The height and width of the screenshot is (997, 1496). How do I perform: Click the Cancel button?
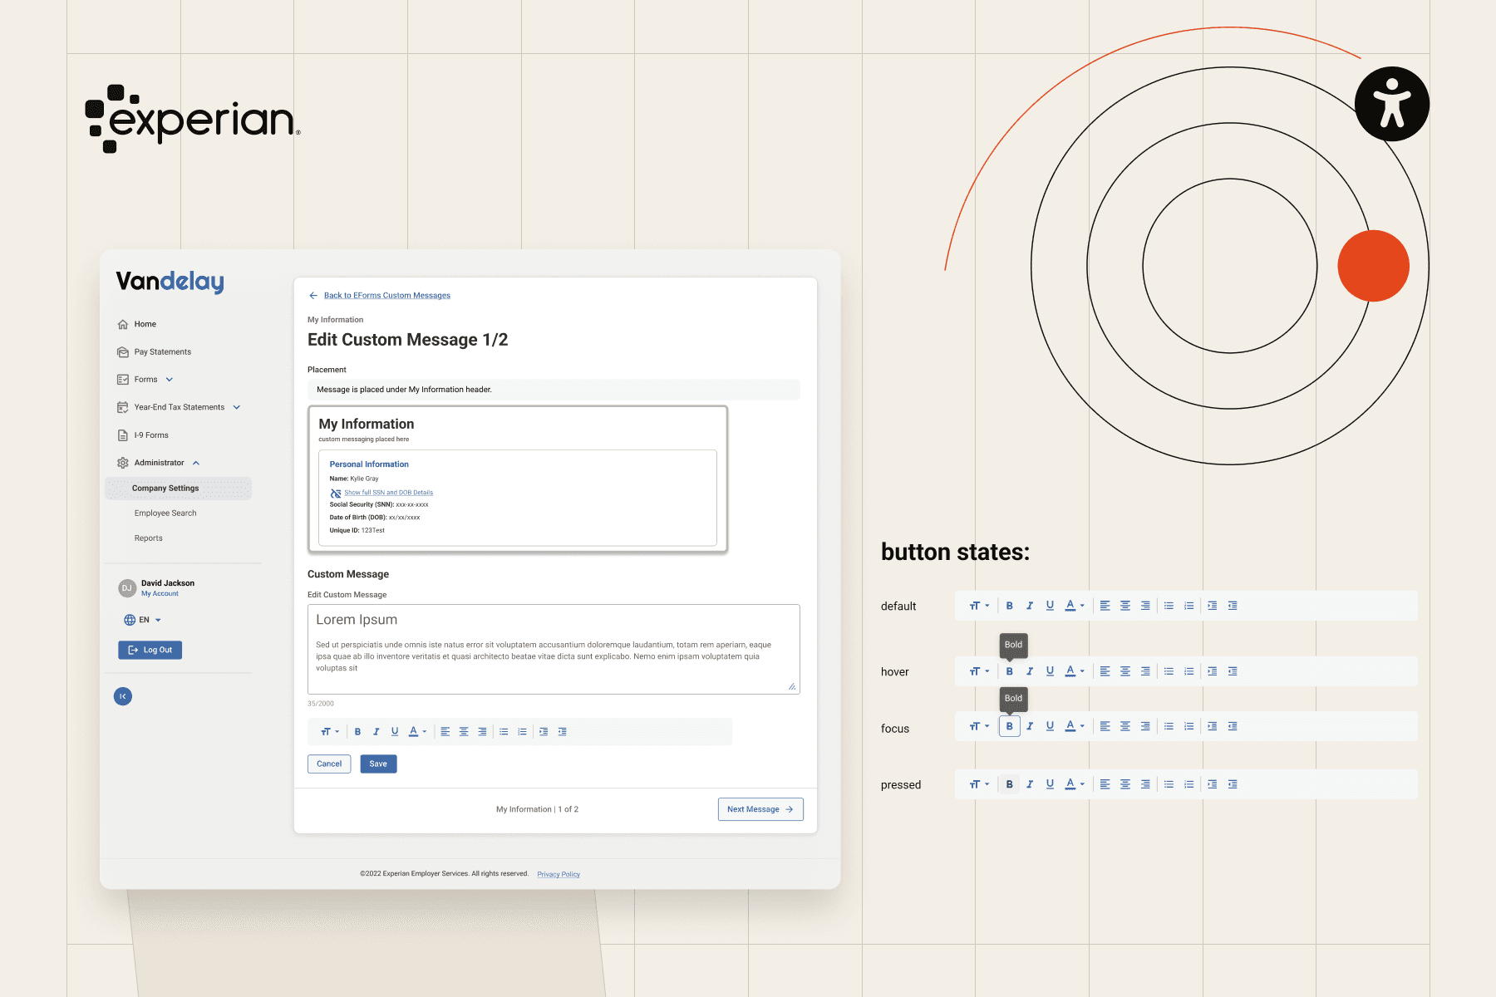click(329, 764)
